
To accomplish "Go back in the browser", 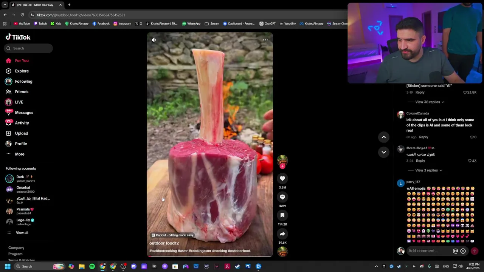I will [x=5, y=15].
